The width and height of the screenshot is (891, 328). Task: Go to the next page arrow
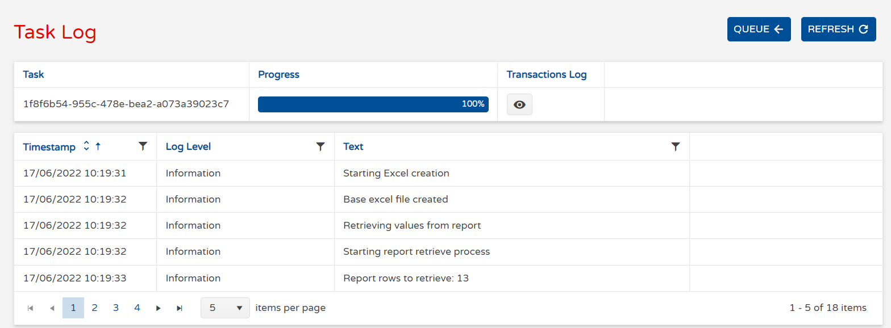pos(159,308)
